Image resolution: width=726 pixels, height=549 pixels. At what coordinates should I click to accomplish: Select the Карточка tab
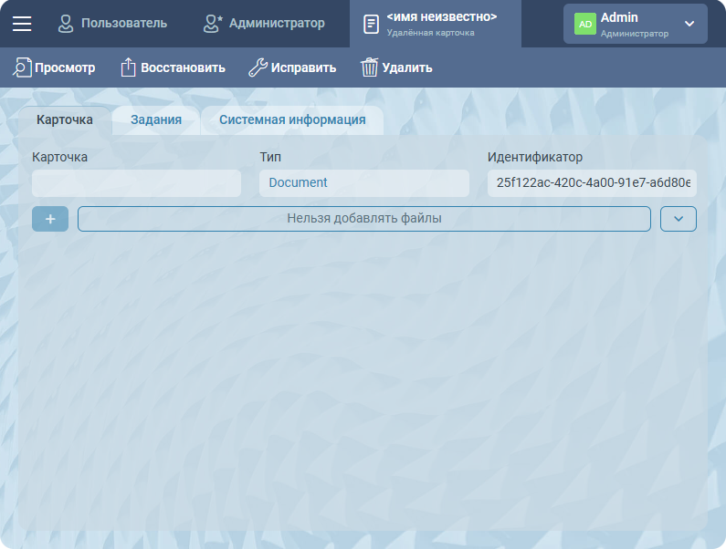[65, 119]
